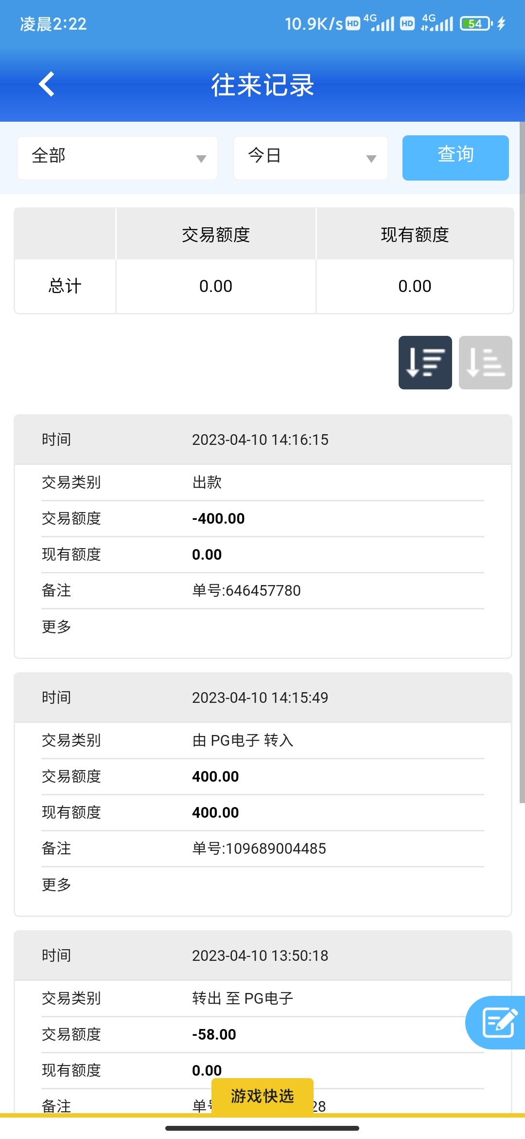525x1139 pixels.
Task: Select descending sort order icon
Action: coord(425,363)
